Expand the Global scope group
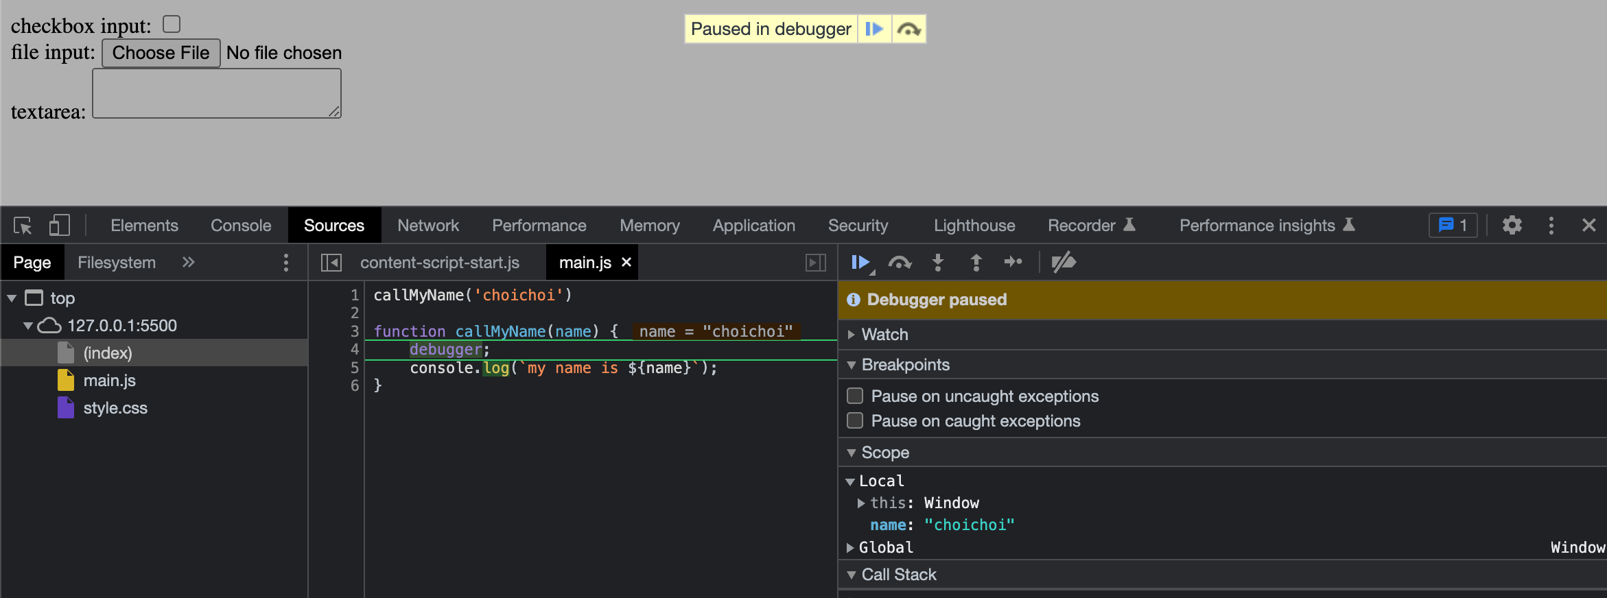 click(850, 547)
